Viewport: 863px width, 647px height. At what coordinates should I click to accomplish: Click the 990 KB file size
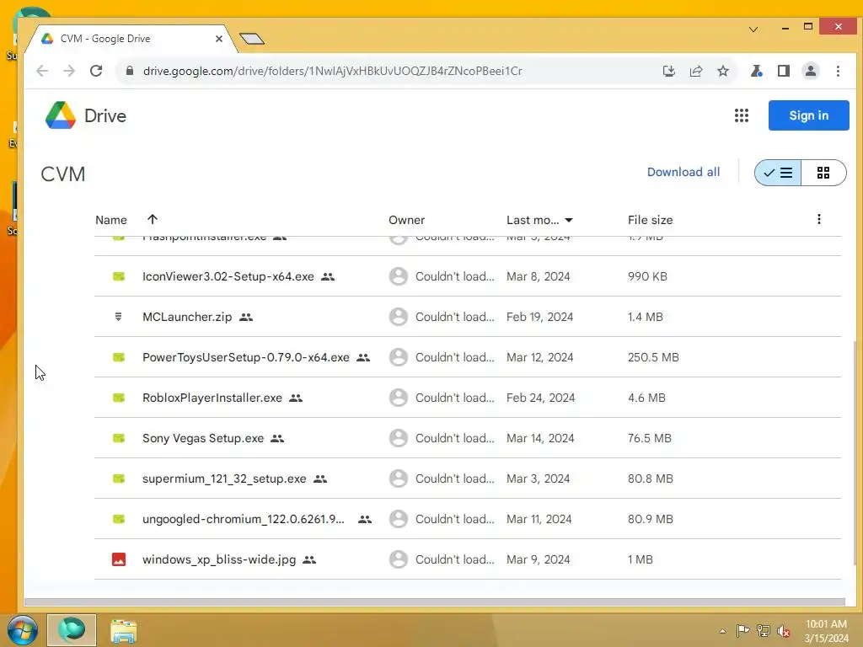tap(648, 276)
